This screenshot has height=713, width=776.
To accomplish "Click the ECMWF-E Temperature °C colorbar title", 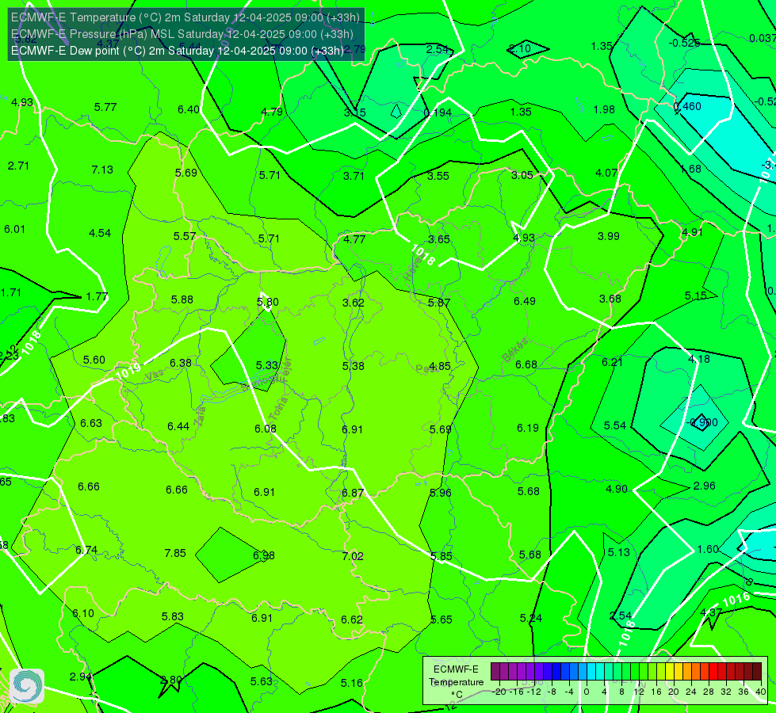I will coord(456,682).
